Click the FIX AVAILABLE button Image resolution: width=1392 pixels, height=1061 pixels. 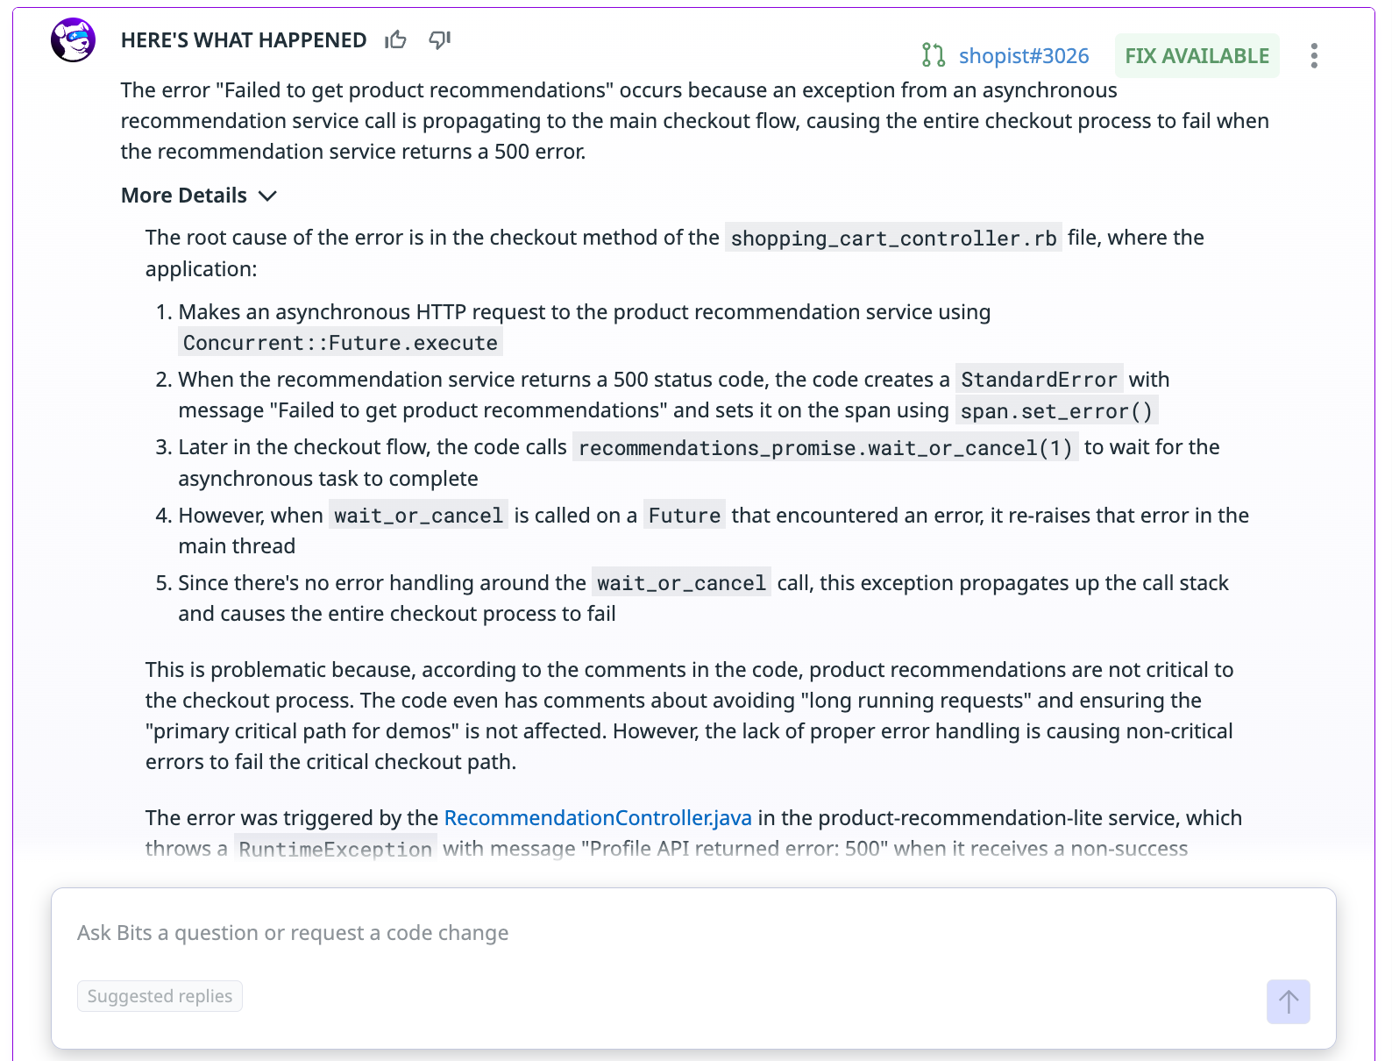click(x=1197, y=55)
